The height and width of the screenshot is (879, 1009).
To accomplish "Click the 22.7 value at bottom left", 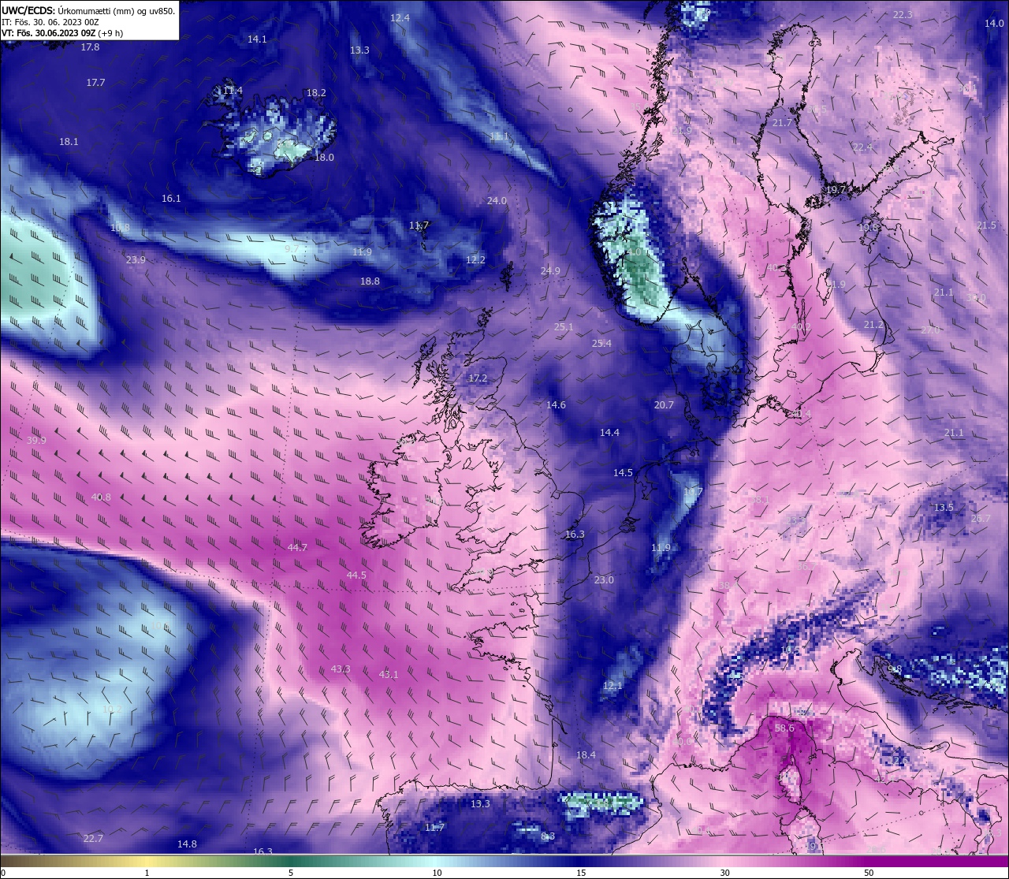I will tap(93, 838).
